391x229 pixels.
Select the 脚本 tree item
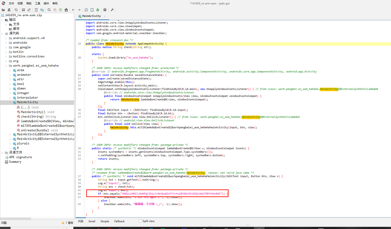coord(14,29)
